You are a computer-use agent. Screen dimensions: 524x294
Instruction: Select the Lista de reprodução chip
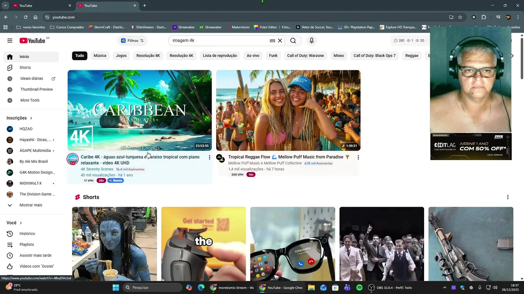point(220,56)
